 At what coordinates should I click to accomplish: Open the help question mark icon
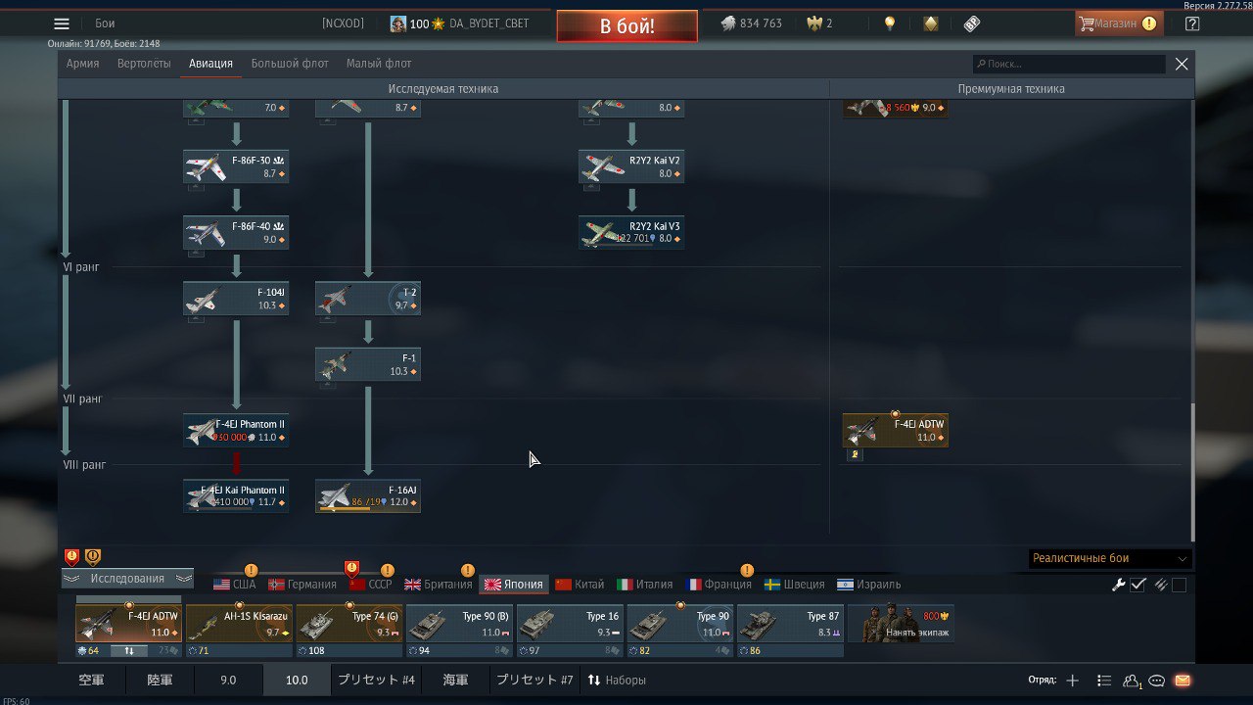[x=1191, y=23]
